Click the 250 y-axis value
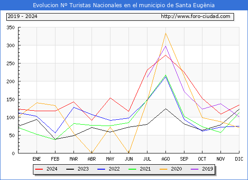 pos(11,63)
